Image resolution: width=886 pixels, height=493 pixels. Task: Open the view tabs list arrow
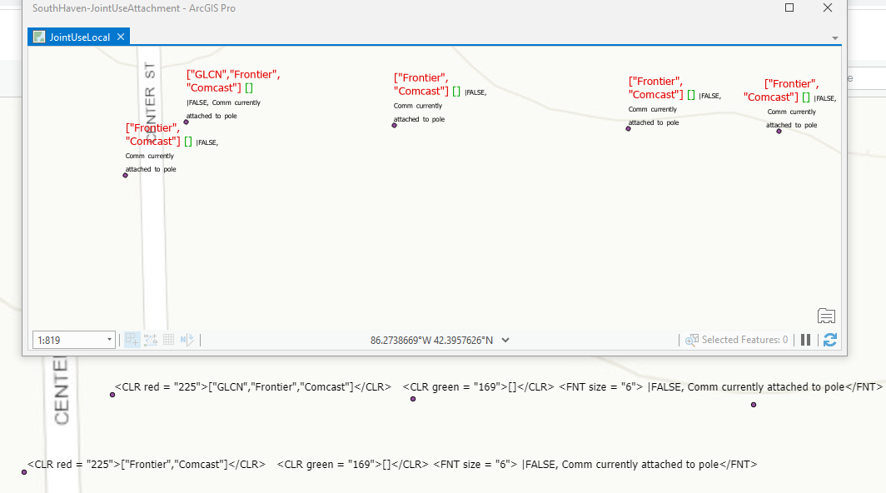pos(834,37)
